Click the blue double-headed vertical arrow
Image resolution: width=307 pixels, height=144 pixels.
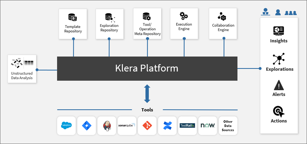coord(147,94)
